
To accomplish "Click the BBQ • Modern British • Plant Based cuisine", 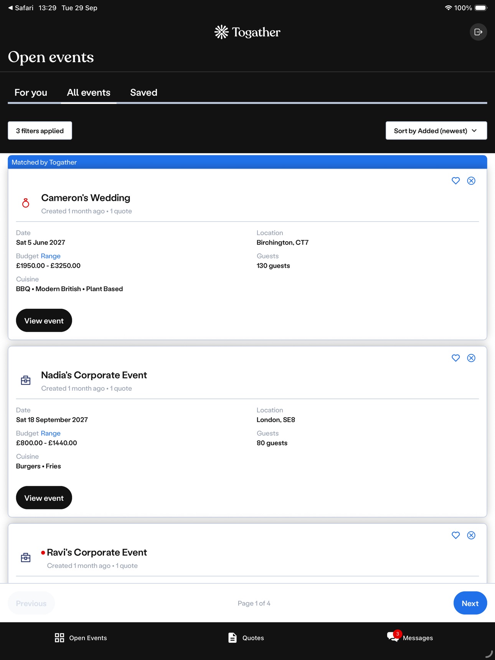I will click(x=69, y=289).
